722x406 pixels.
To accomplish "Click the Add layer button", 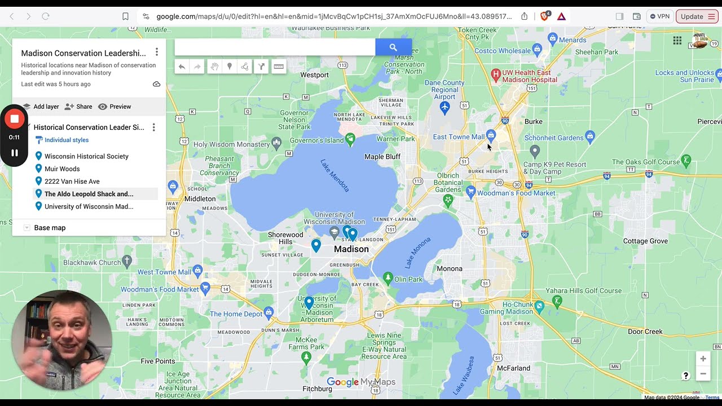I will (x=41, y=107).
